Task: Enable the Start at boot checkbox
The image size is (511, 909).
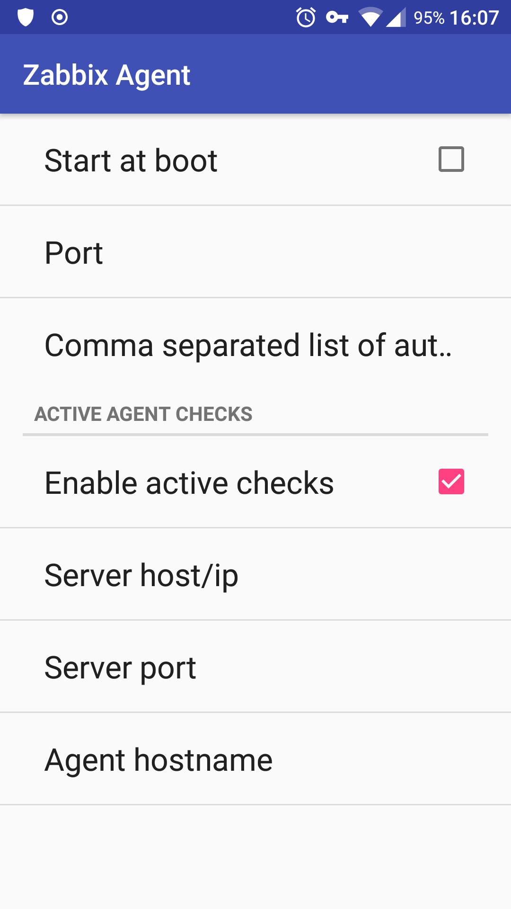Action: click(451, 159)
